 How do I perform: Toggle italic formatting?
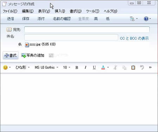pyautogui.click(x=86, y=67)
